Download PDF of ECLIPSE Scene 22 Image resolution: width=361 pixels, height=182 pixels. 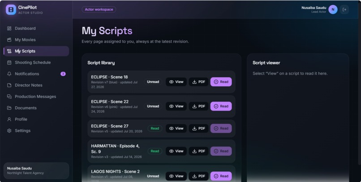point(198,106)
